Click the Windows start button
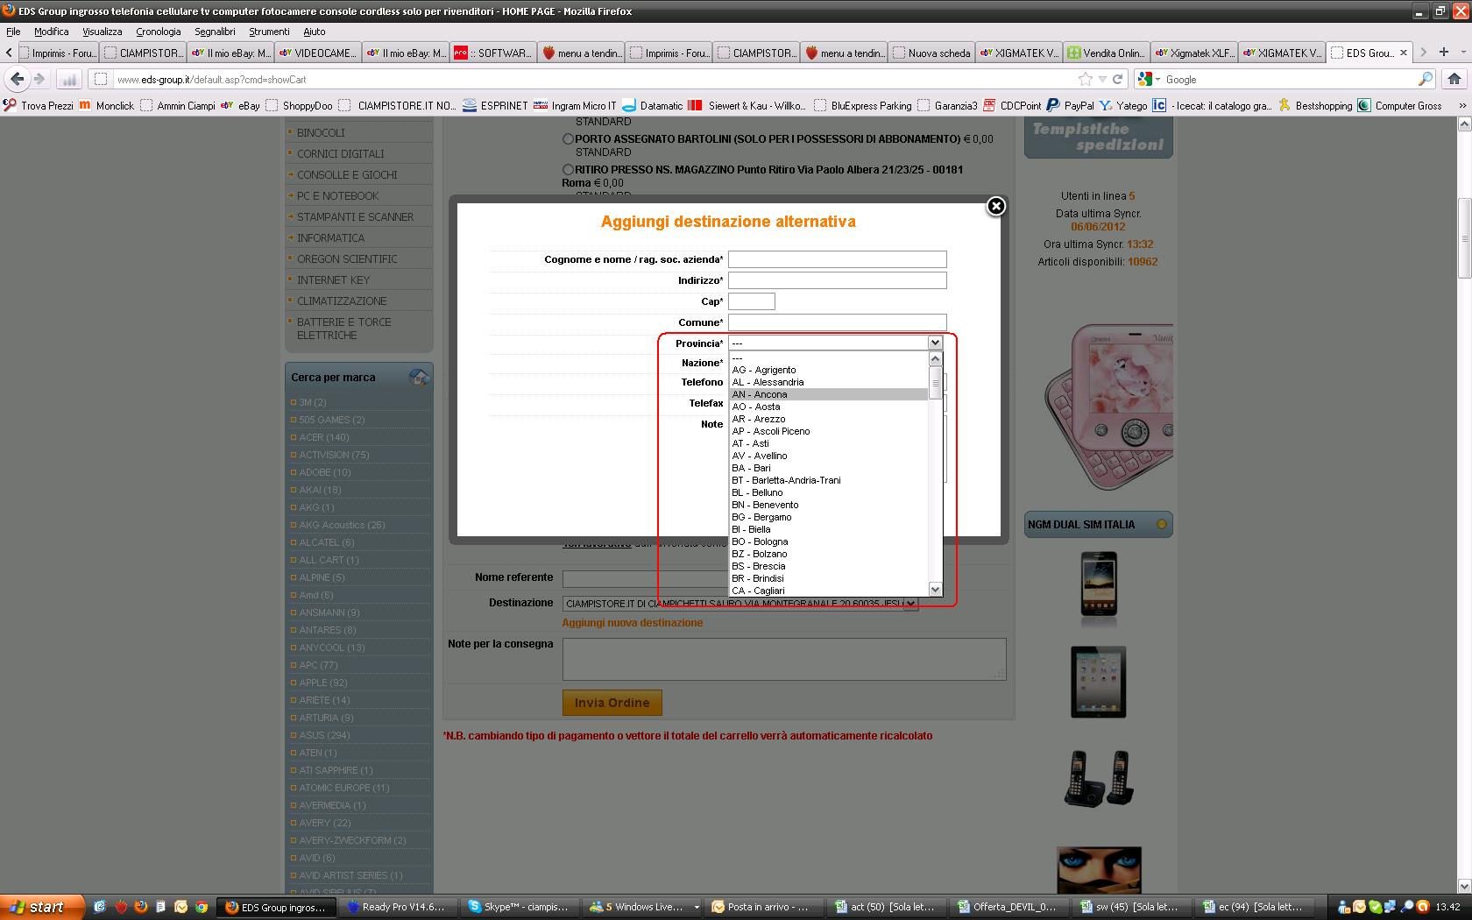This screenshot has width=1472, height=920. click(42, 907)
